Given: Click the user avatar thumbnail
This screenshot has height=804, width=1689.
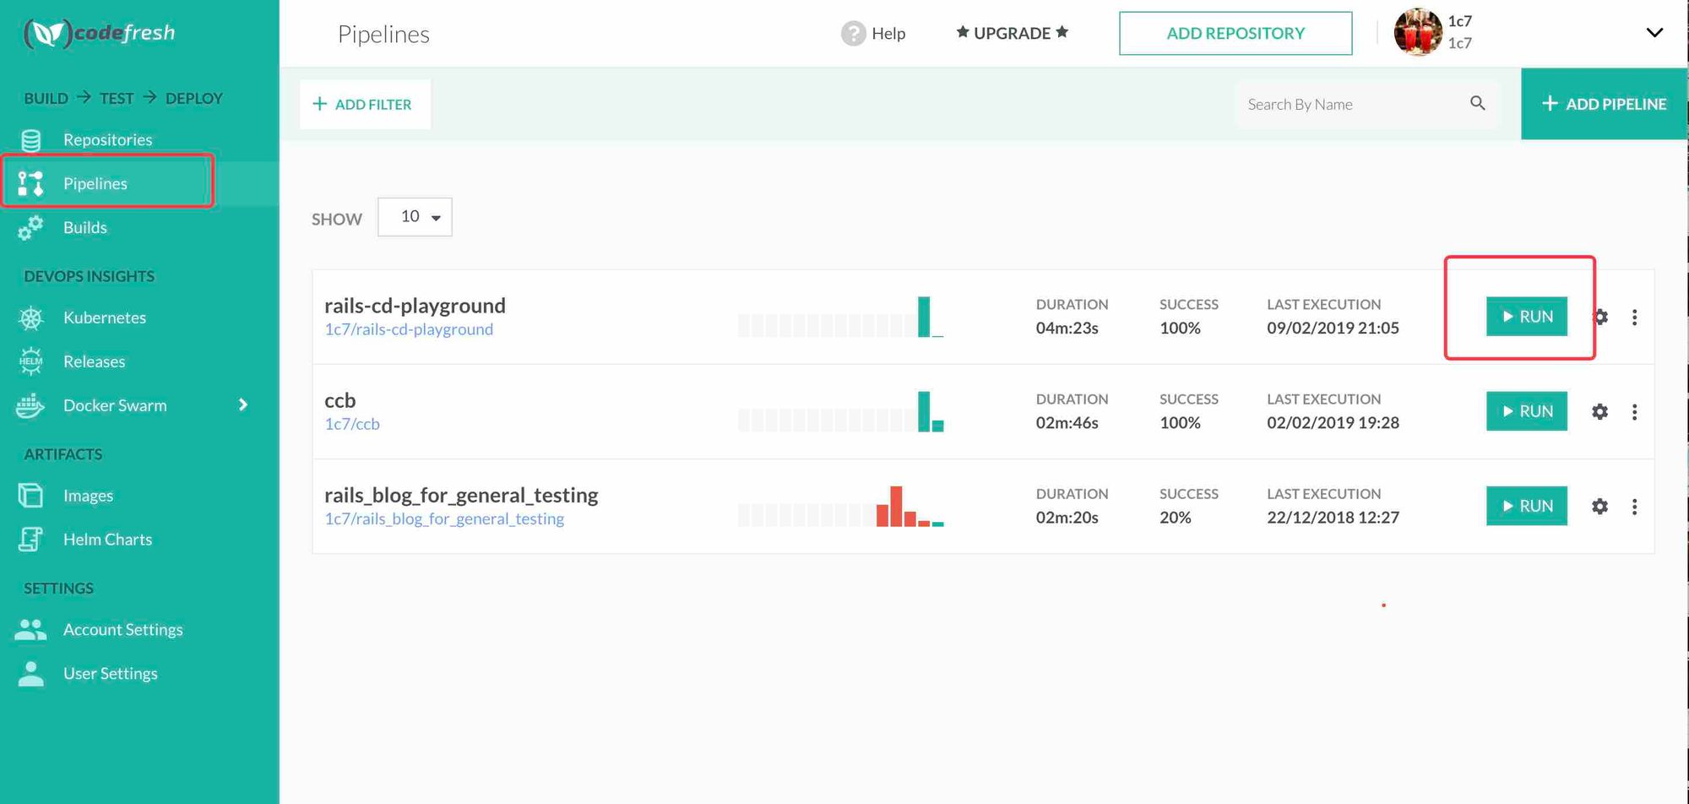Looking at the screenshot, I should click(x=1417, y=33).
